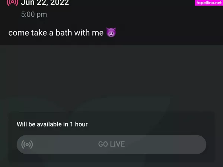Click the pink live broadcast icon beside the date
This screenshot has width=223, height=167.
click(x=13, y=2)
